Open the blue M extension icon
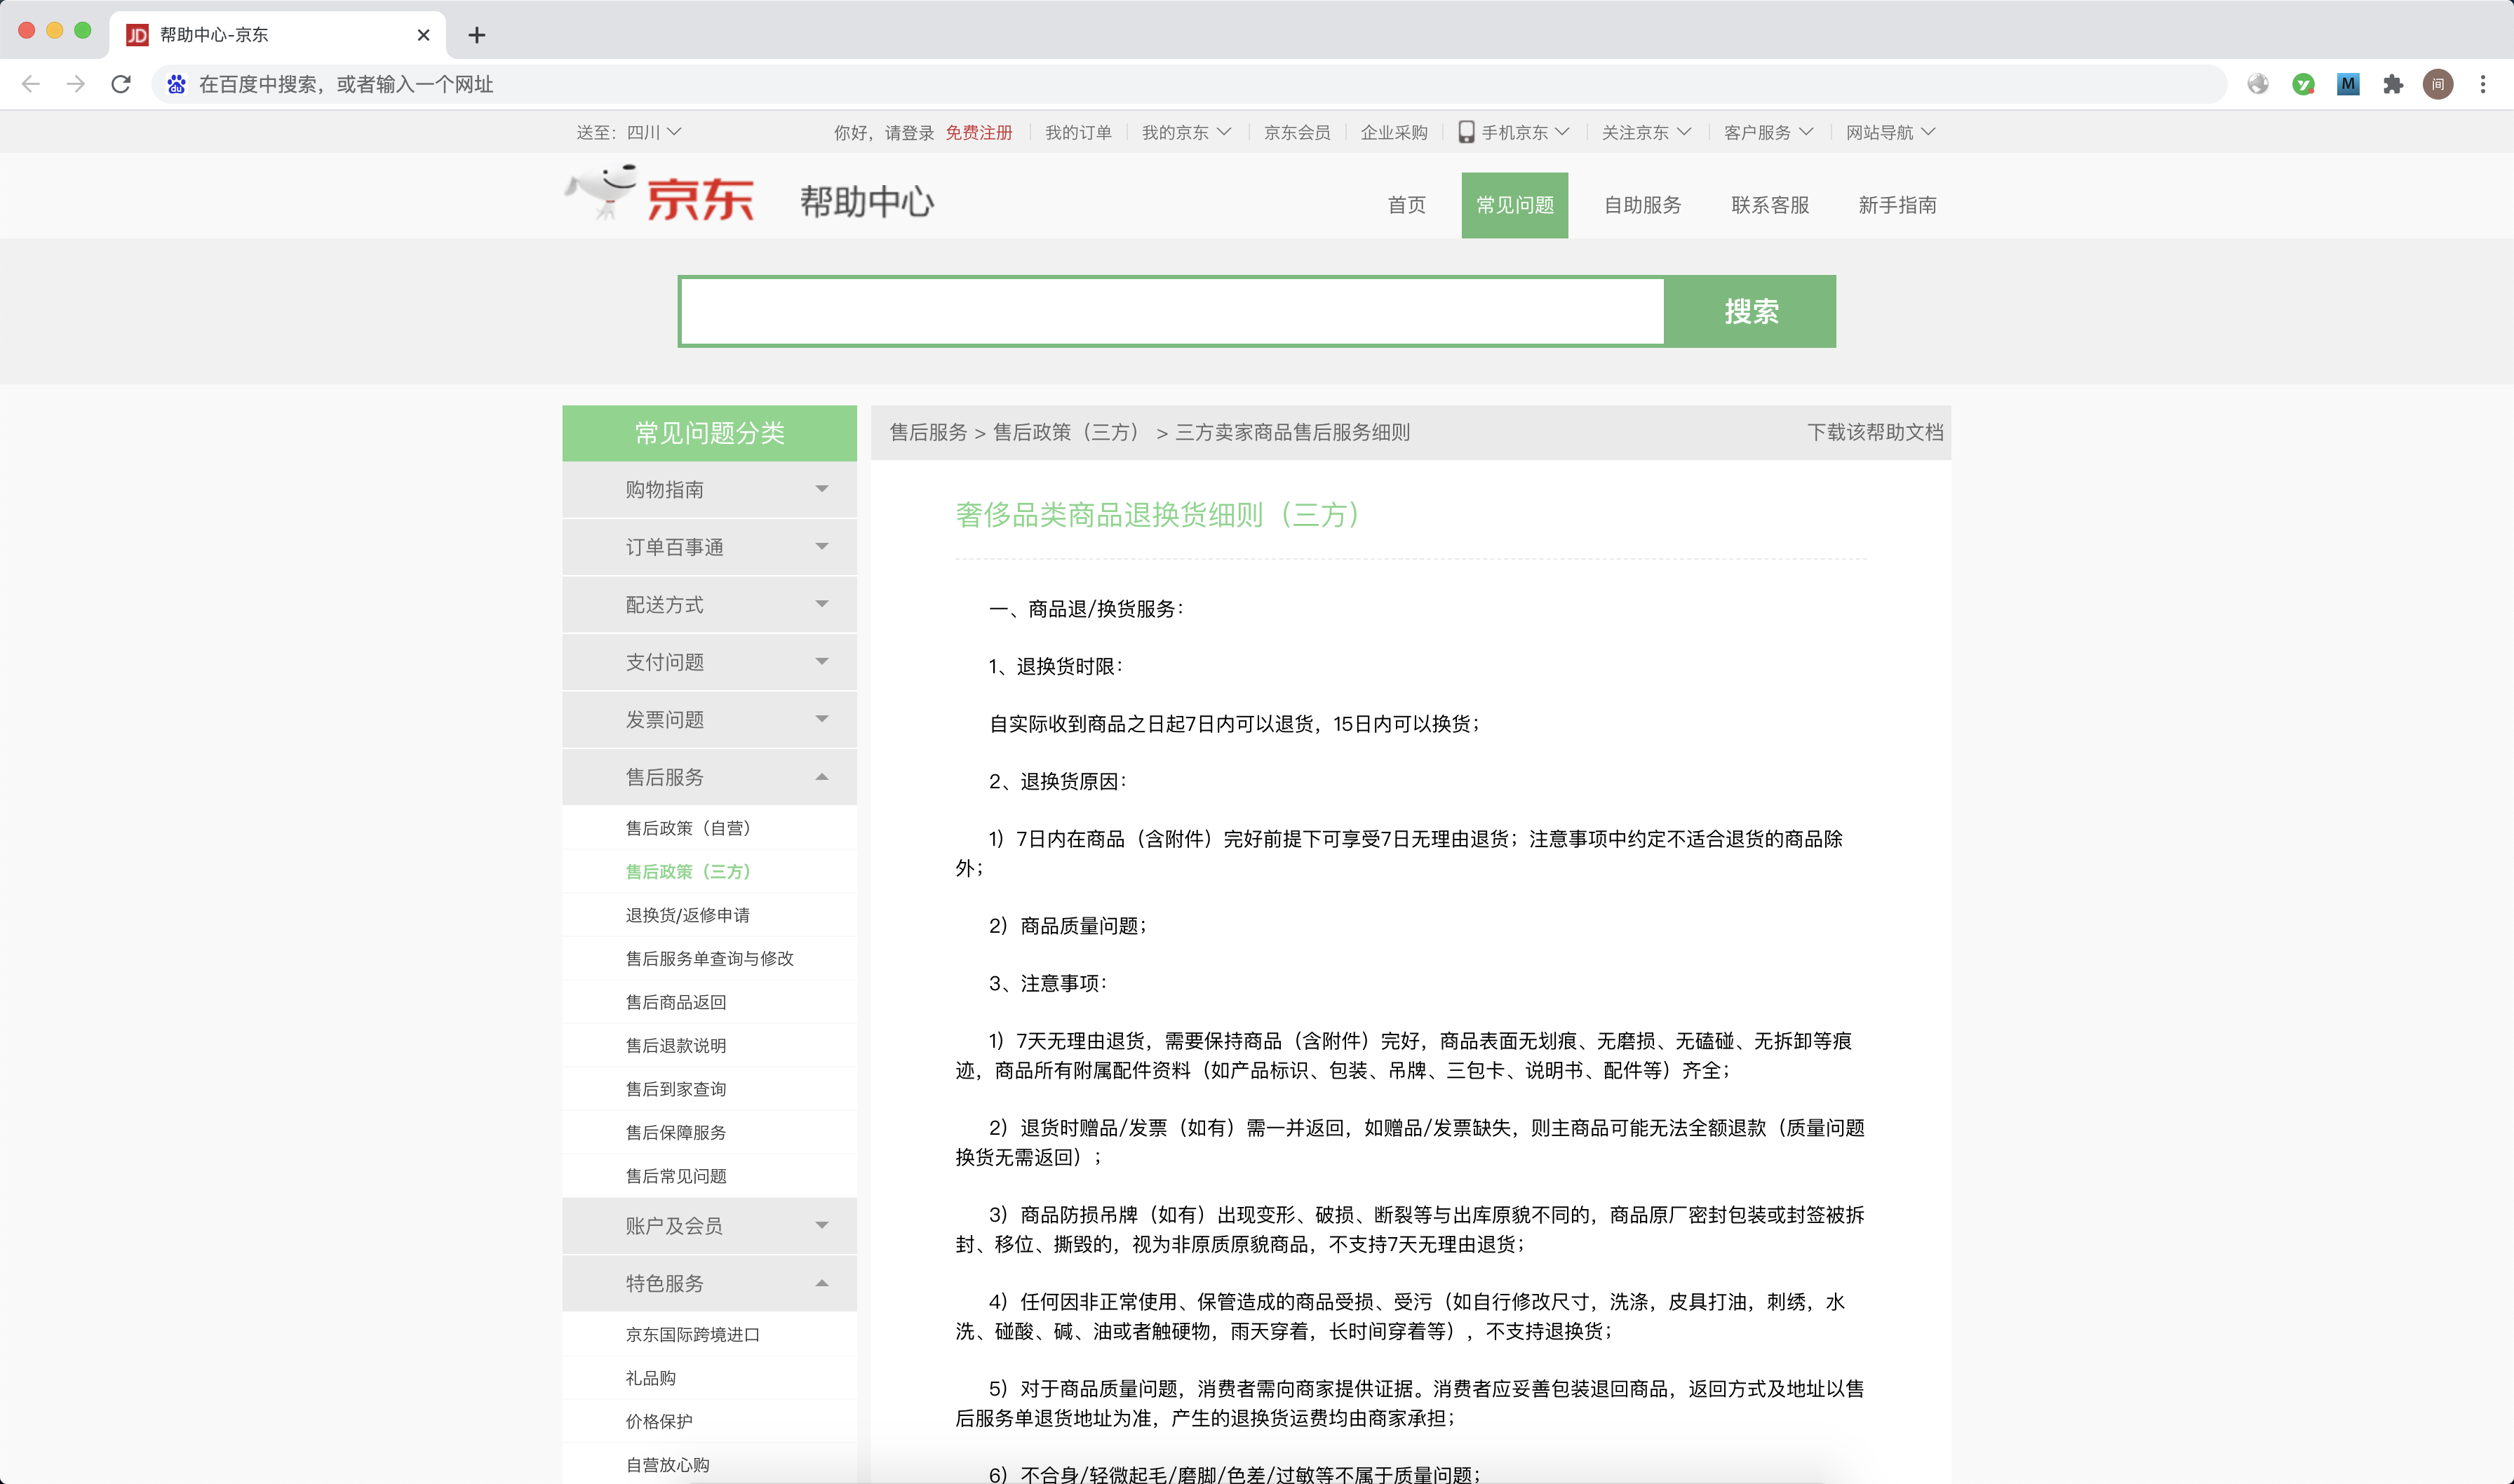 [x=2348, y=84]
